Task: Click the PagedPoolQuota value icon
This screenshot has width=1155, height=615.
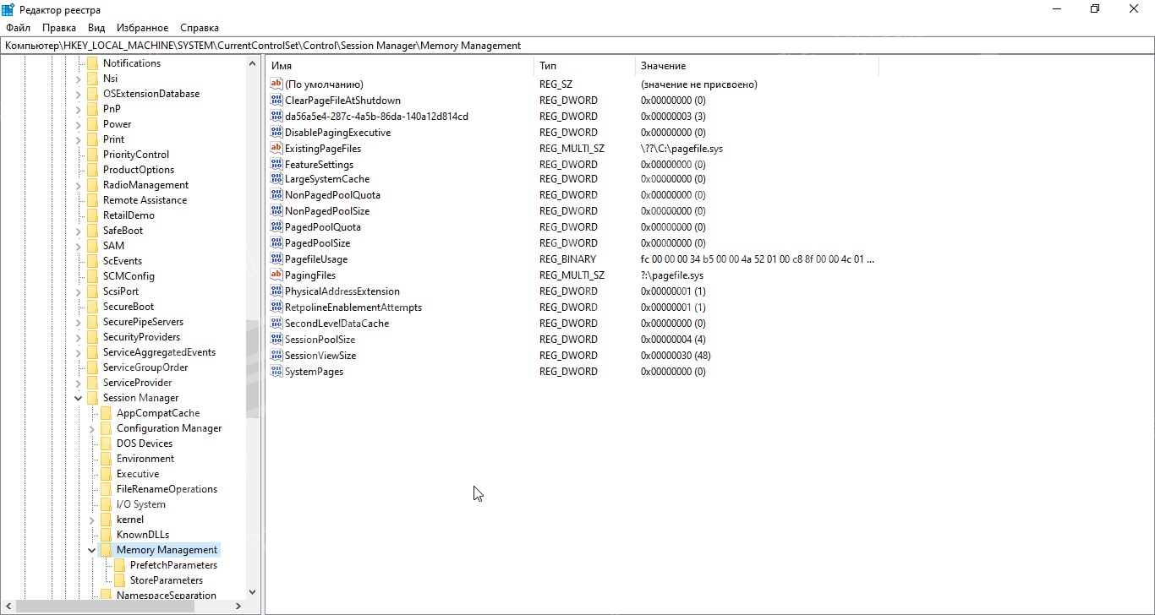Action: coord(276,227)
